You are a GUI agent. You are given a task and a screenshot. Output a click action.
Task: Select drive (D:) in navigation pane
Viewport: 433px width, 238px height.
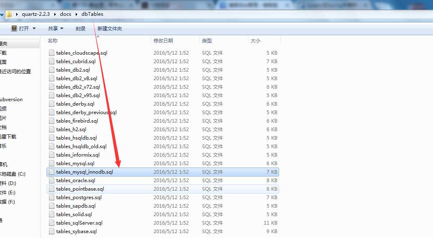[x=8, y=183]
